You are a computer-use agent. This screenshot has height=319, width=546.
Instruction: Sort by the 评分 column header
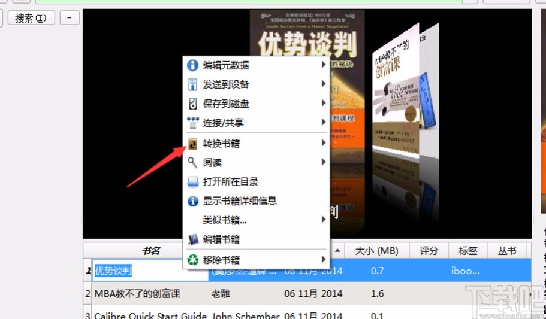429,250
